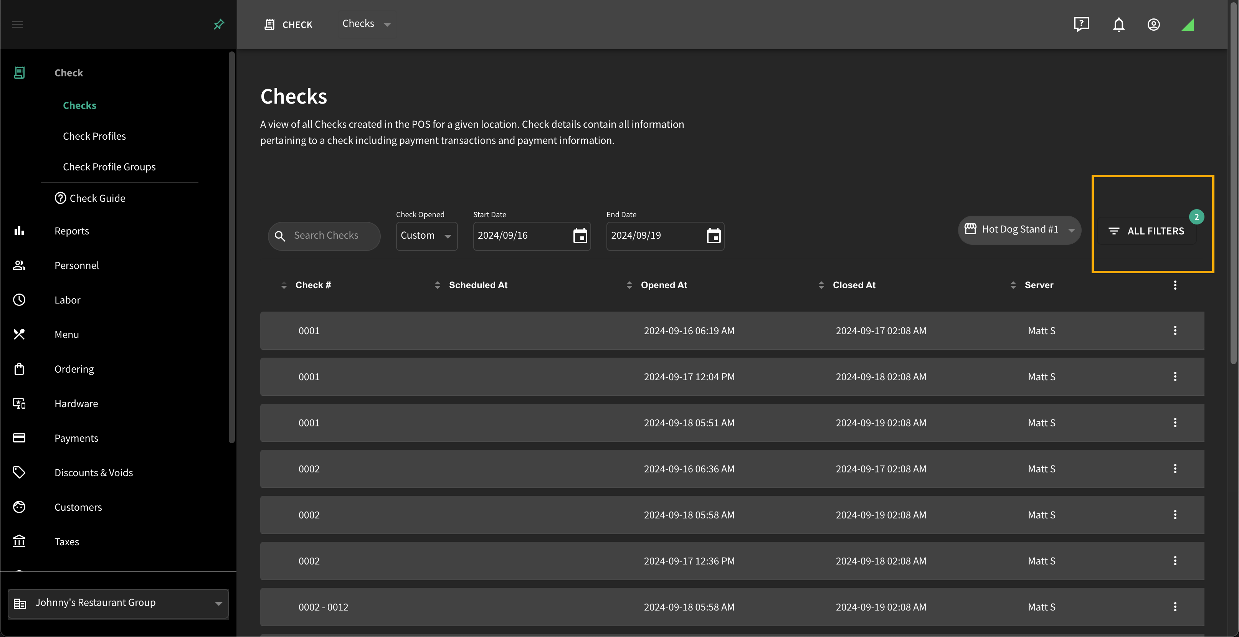Click the Ordering bag icon
The image size is (1239, 637).
coord(19,369)
